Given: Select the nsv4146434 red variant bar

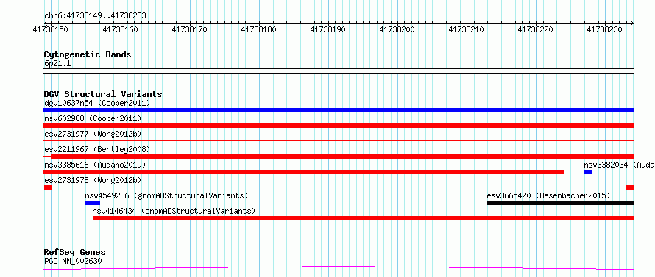Looking at the screenshot, I should point(364,218).
